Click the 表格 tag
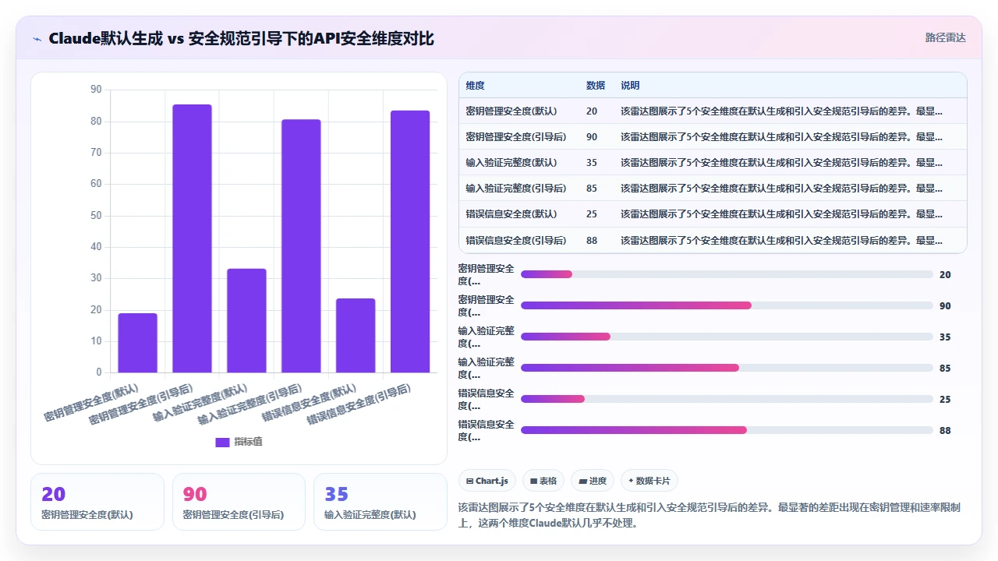 pos(543,481)
